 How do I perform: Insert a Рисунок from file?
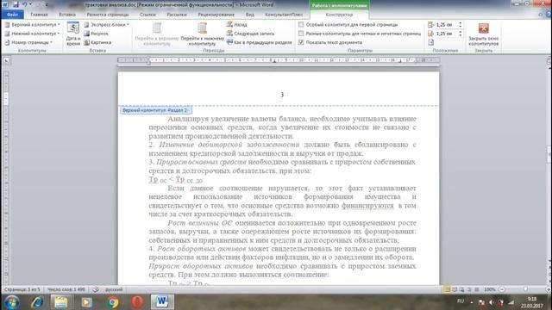(96, 34)
